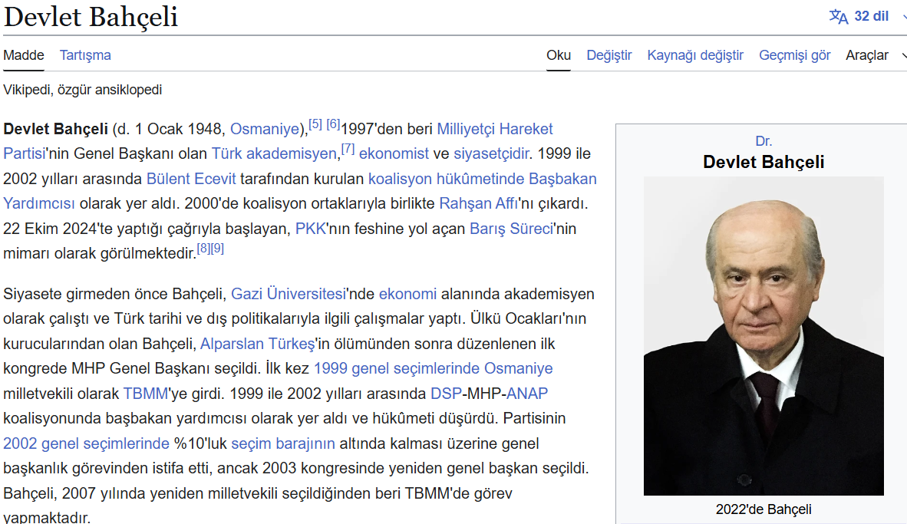This screenshot has width=907, height=524.
Task: Follow the Alparslan Türkeş link
Action: (257, 344)
